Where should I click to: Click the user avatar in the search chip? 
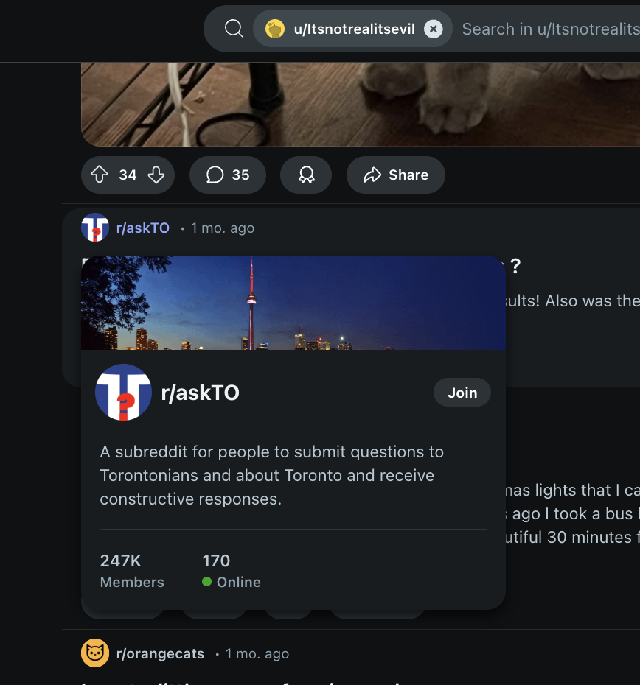275,29
